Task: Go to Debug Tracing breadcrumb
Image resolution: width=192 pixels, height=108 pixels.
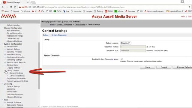Action: pos(80,25)
